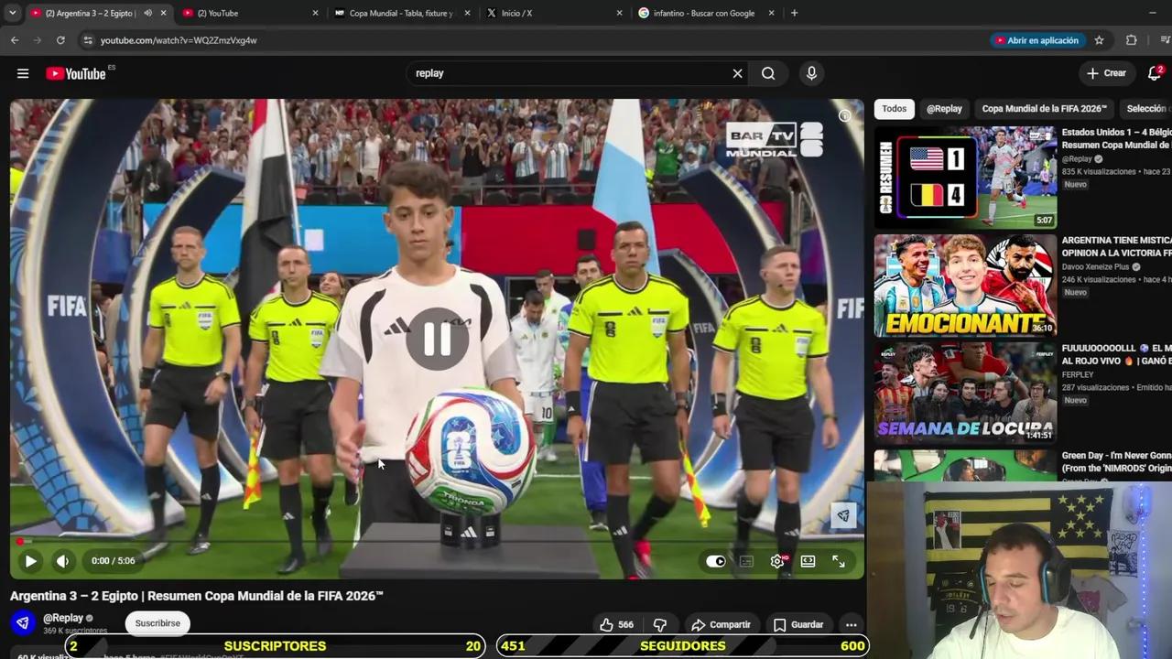Click the large pause overlay on video
This screenshot has height=659, width=1172.
coord(437,339)
